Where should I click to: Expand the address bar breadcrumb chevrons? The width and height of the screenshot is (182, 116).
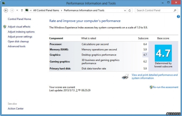pos(31,10)
